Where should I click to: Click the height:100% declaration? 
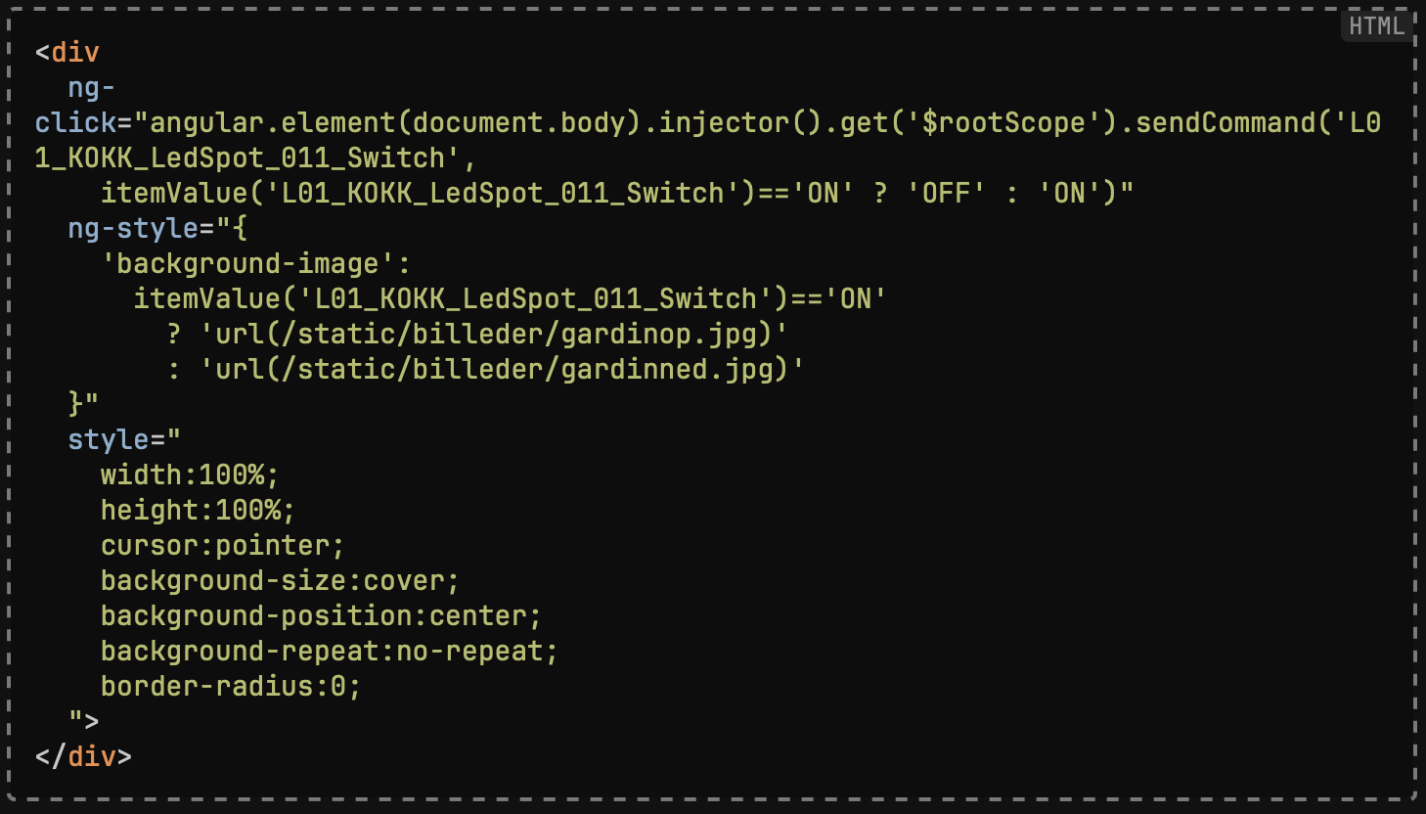(x=198, y=511)
